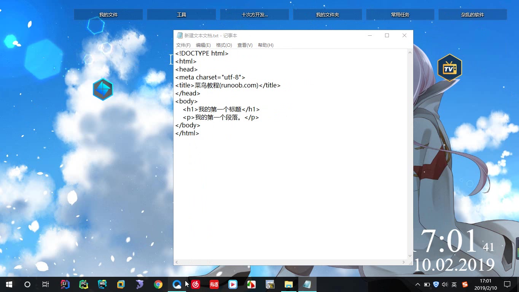Place cursor in the <!DOCTYPE html> line

pos(202,53)
